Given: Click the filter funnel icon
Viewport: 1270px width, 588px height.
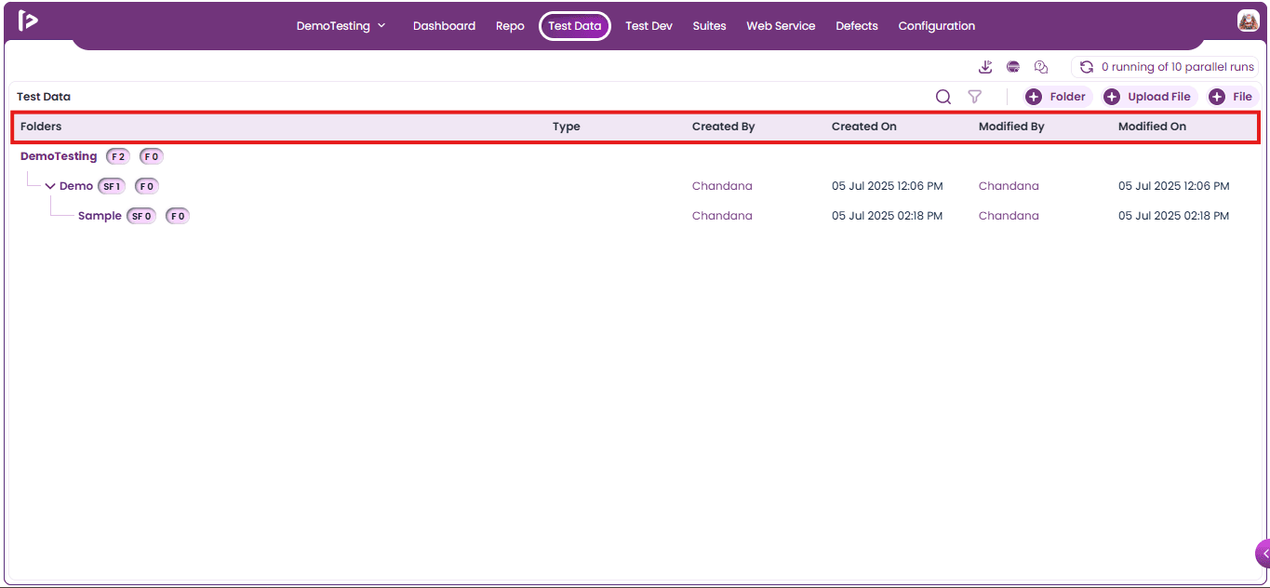Looking at the screenshot, I should (x=974, y=97).
